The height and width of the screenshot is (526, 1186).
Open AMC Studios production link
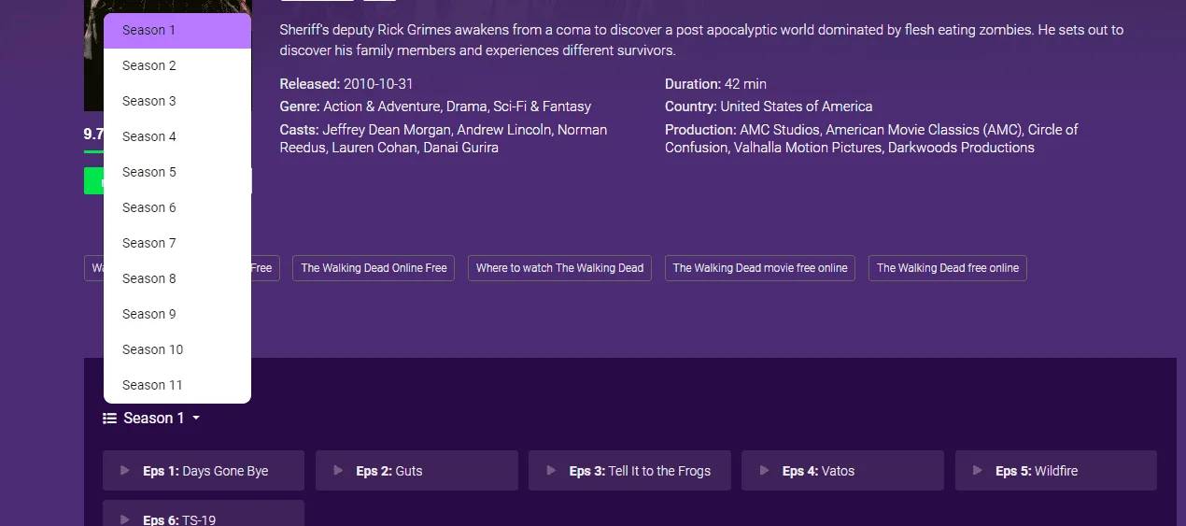coord(779,130)
